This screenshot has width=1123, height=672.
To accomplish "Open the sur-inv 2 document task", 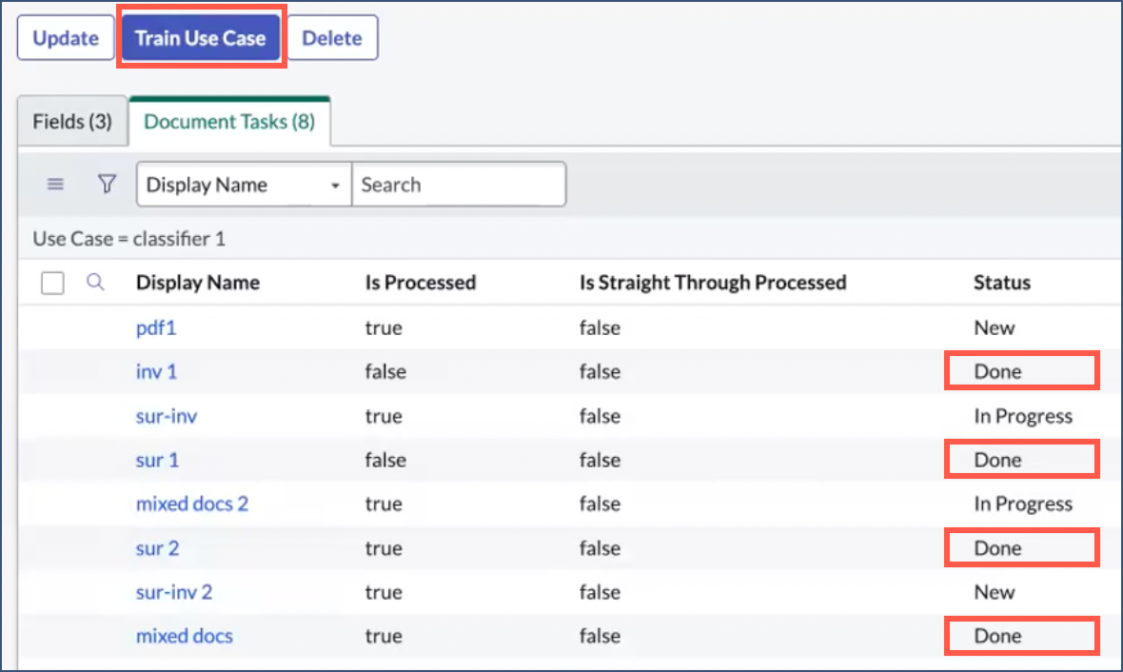I will tap(174, 592).
